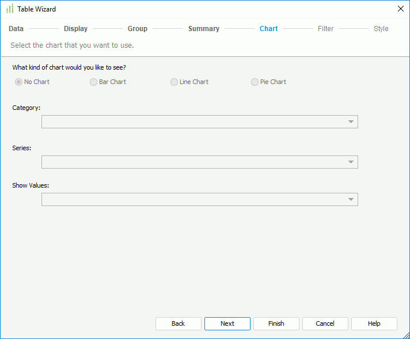This screenshot has width=410, height=339.
Task: Switch to the Style step
Action: [x=381, y=29]
